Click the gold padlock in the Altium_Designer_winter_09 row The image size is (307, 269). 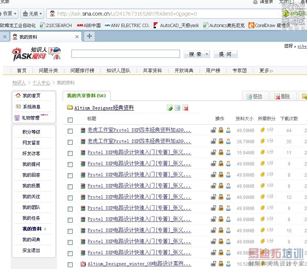click(x=221, y=264)
